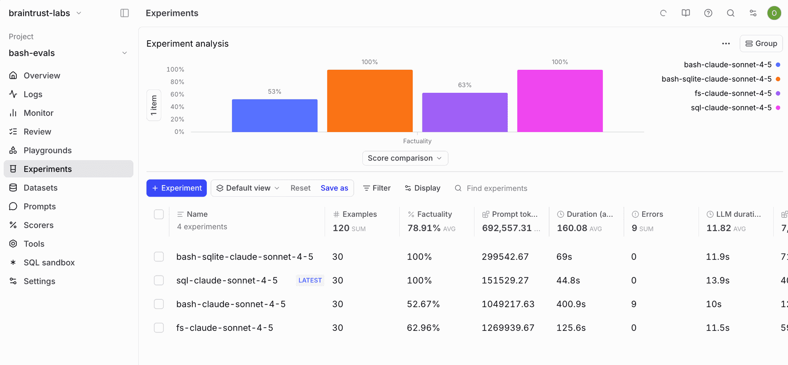This screenshot has height=365, width=788.
Task: Click the refresh spinner icon in header
Action: [x=663, y=13]
